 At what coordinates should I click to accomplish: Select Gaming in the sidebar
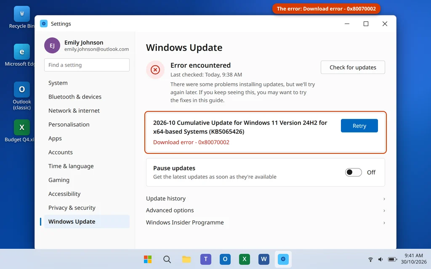point(87,180)
